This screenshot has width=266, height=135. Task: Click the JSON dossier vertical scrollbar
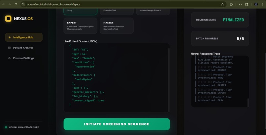point(169,80)
